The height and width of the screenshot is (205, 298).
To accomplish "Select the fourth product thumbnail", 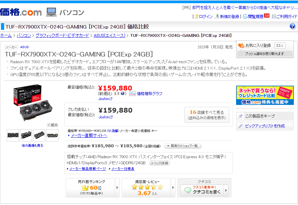I will (x=52, y=135).
